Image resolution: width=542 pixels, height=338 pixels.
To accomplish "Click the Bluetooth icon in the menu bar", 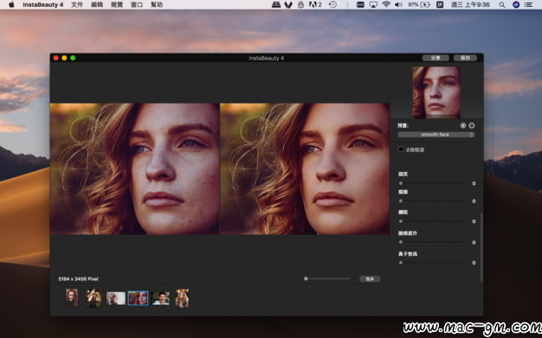I will point(347,4).
